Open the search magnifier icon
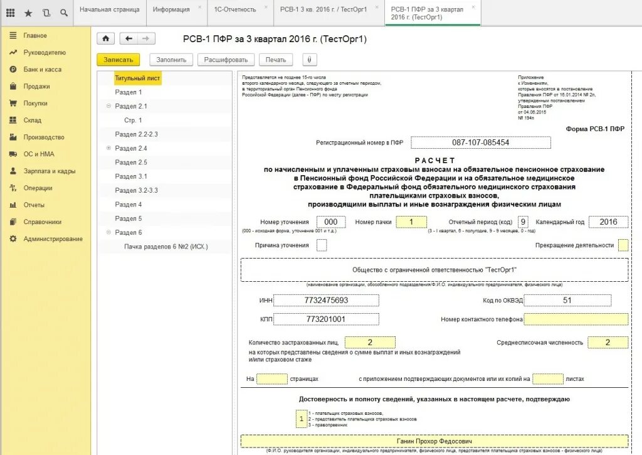This screenshot has width=642, height=455. [64, 13]
